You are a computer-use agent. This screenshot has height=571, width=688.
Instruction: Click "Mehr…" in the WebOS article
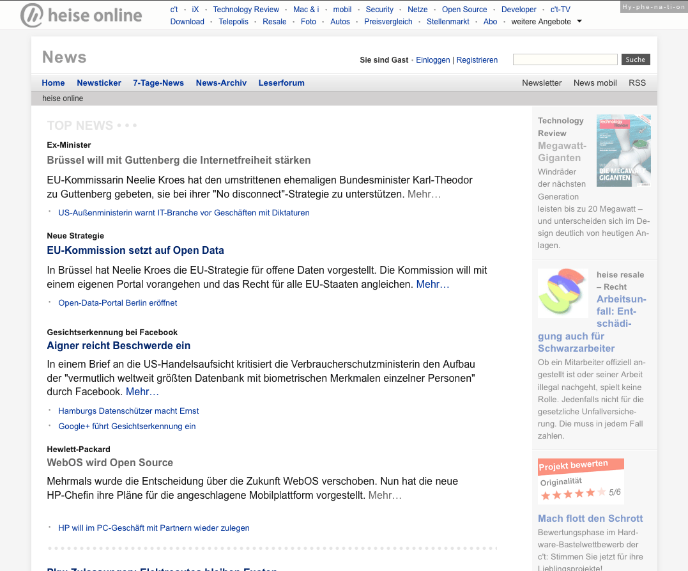coord(385,494)
